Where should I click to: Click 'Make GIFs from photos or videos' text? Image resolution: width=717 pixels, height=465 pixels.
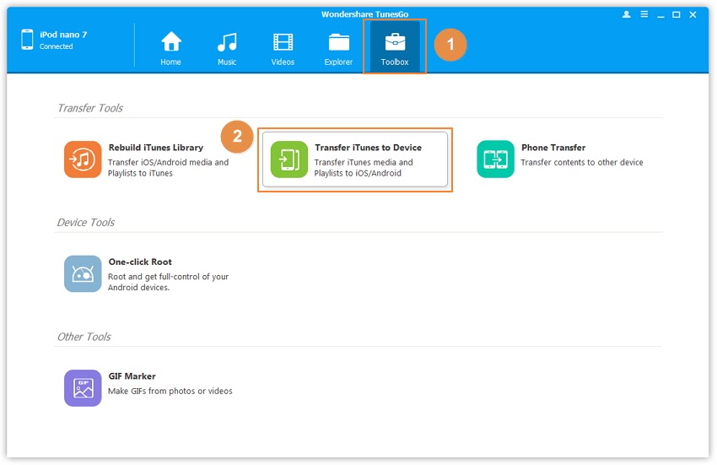click(x=170, y=392)
